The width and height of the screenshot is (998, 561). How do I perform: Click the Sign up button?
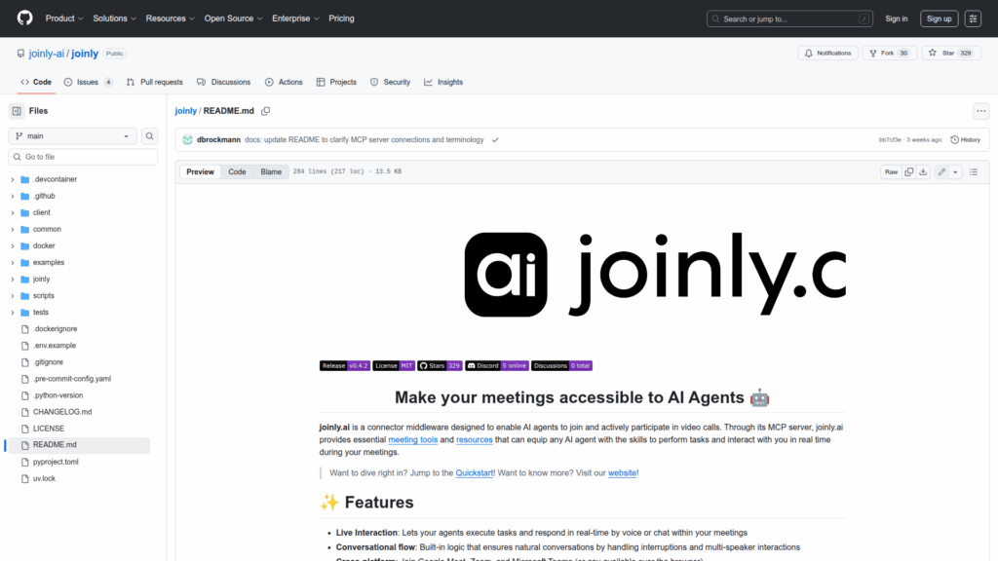939,19
